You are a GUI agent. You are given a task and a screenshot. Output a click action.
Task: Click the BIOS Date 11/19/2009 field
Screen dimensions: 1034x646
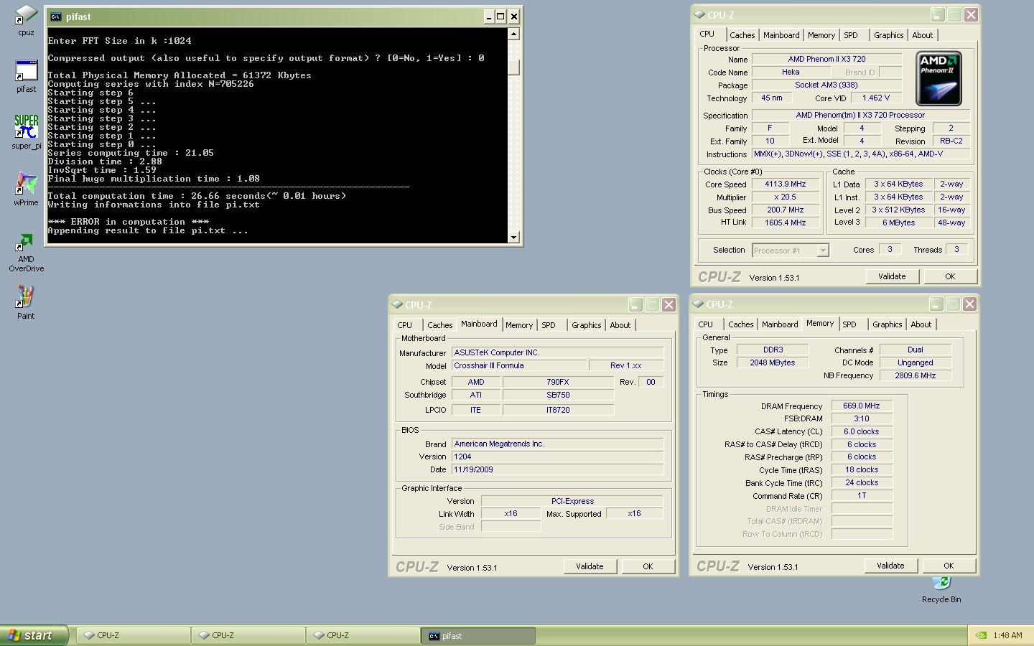(x=557, y=469)
